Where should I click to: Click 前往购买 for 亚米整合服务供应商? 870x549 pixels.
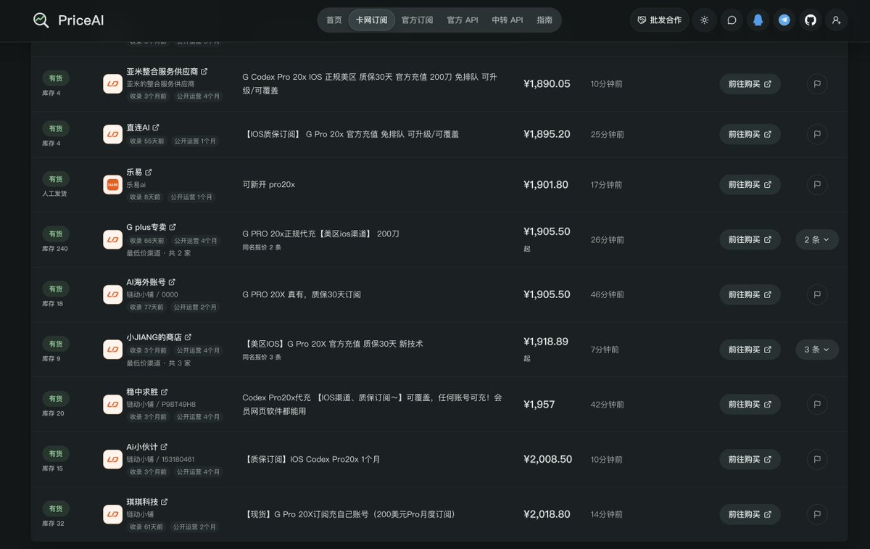tap(750, 84)
